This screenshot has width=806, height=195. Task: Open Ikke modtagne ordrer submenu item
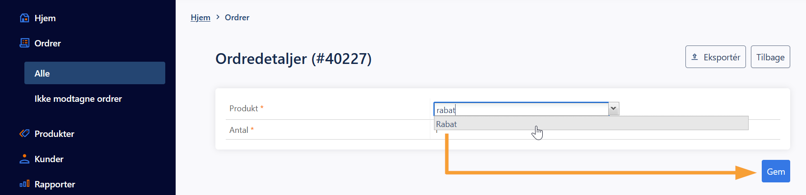(78, 99)
